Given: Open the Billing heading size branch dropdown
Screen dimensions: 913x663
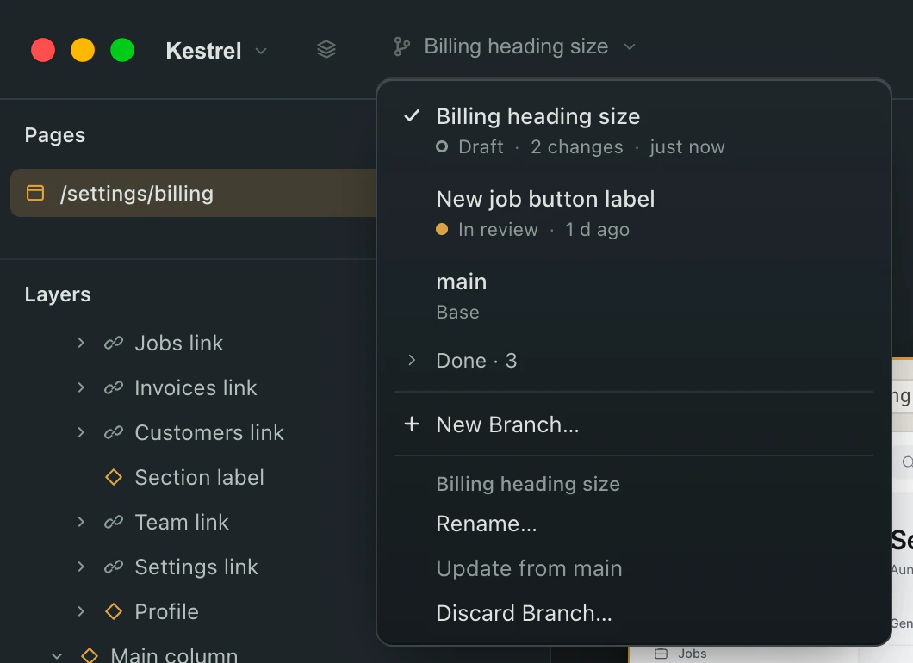Looking at the screenshot, I should (x=515, y=46).
